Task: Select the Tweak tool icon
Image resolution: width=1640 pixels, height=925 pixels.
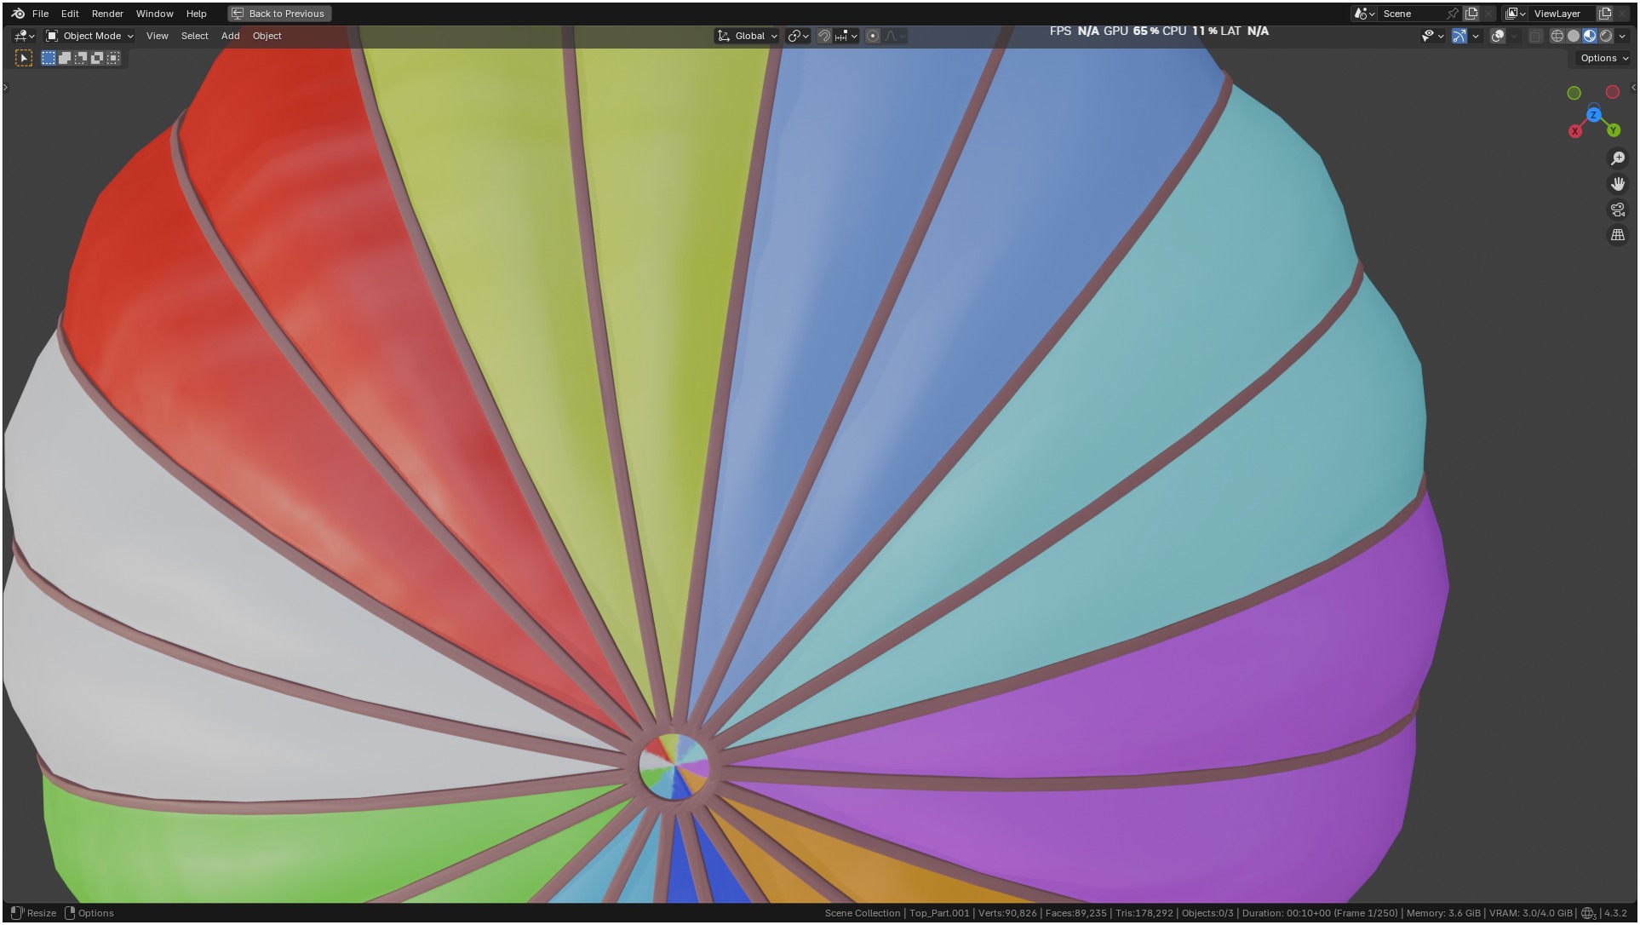Action: pyautogui.click(x=24, y=58)
